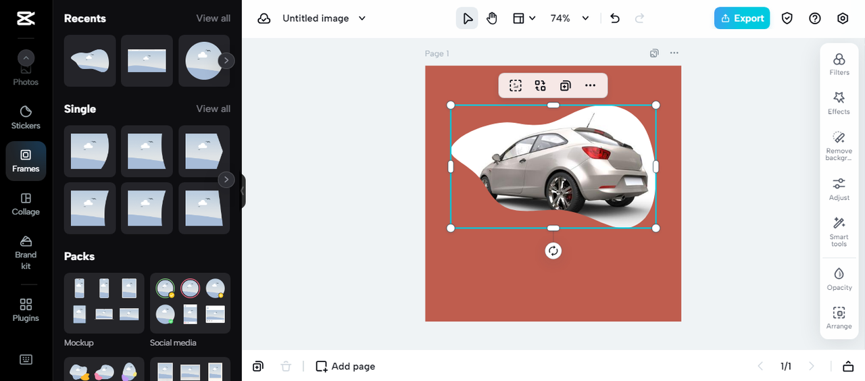Open the Arrange panel

(x=839, y=318)
